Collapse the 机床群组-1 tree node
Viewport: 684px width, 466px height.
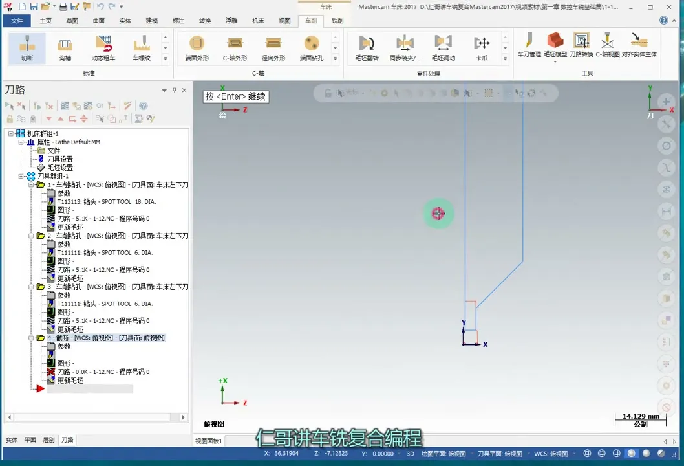[x=10, y=133]
